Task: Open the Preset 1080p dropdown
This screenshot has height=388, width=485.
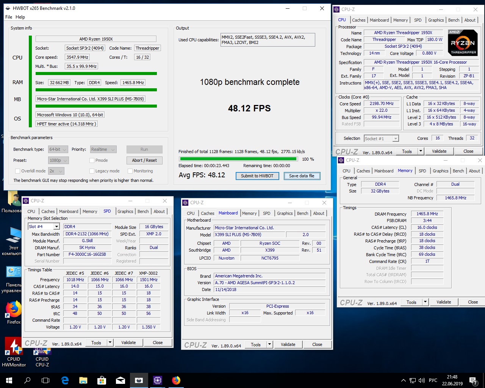Action: pyautogui.click(x=58, y=160)
